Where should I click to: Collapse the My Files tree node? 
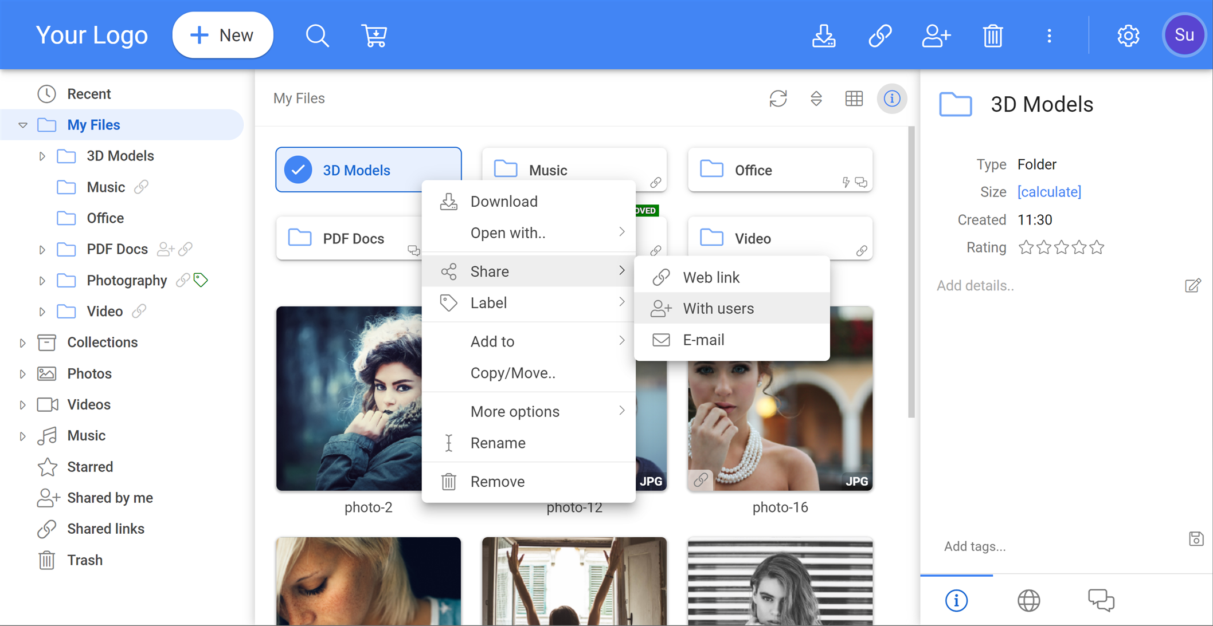[x=22, y=124]
